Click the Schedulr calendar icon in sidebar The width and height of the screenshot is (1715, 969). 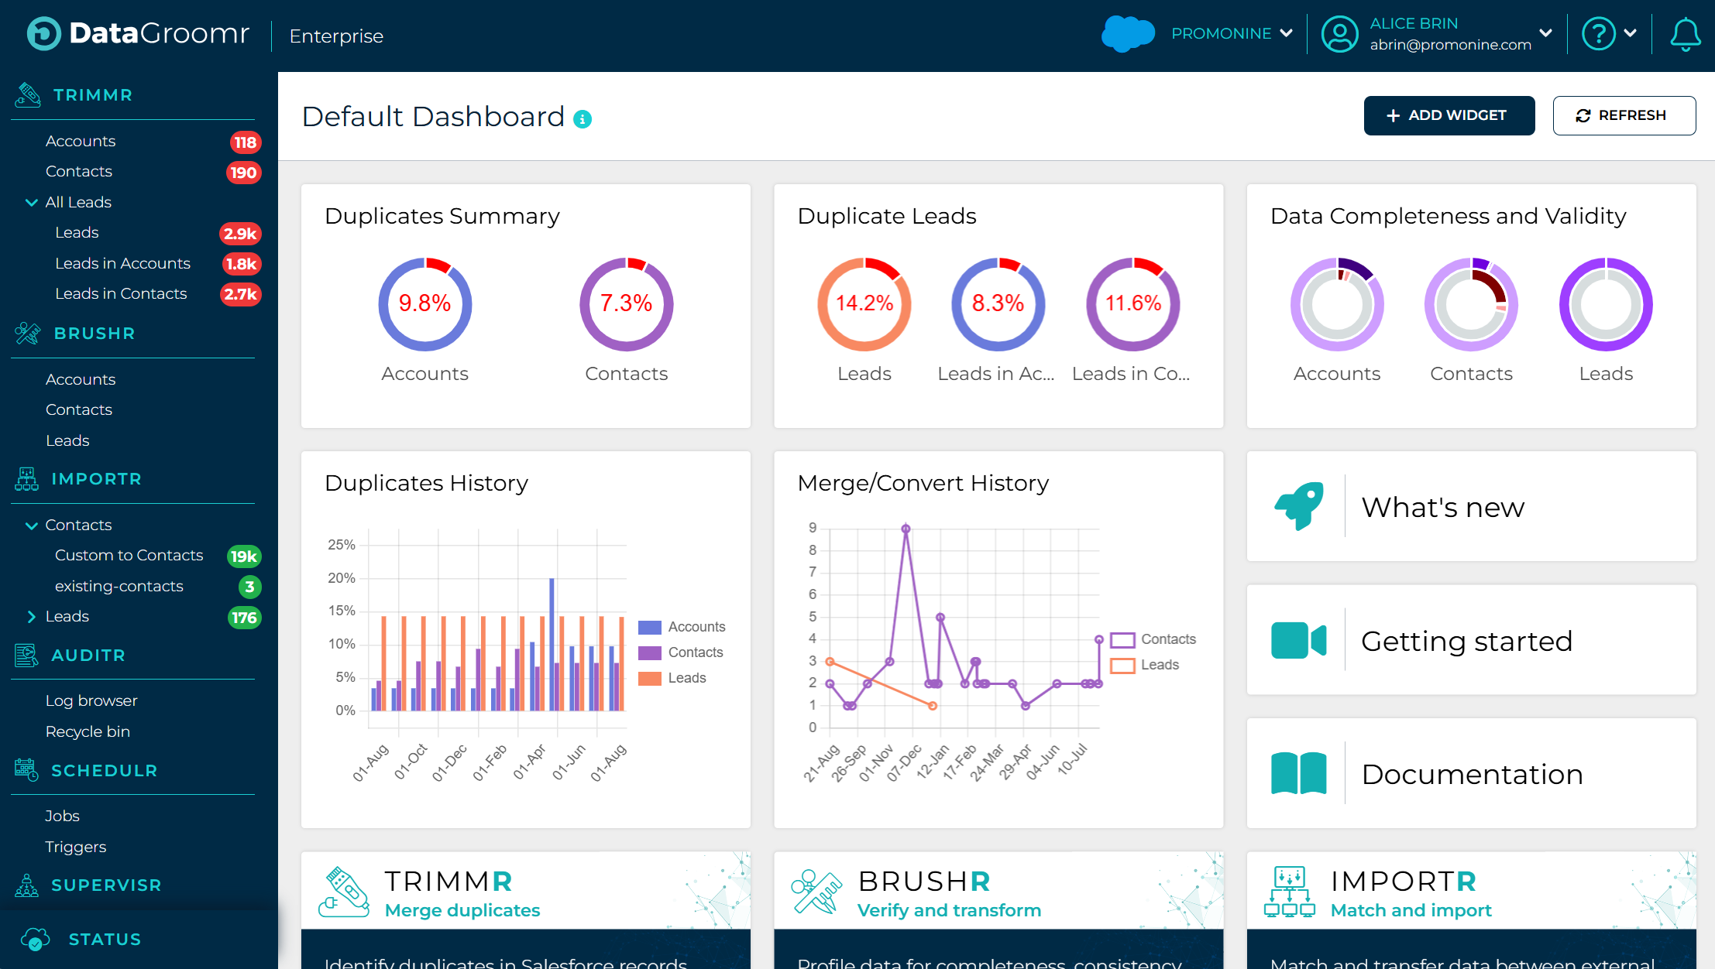(26, 770)
